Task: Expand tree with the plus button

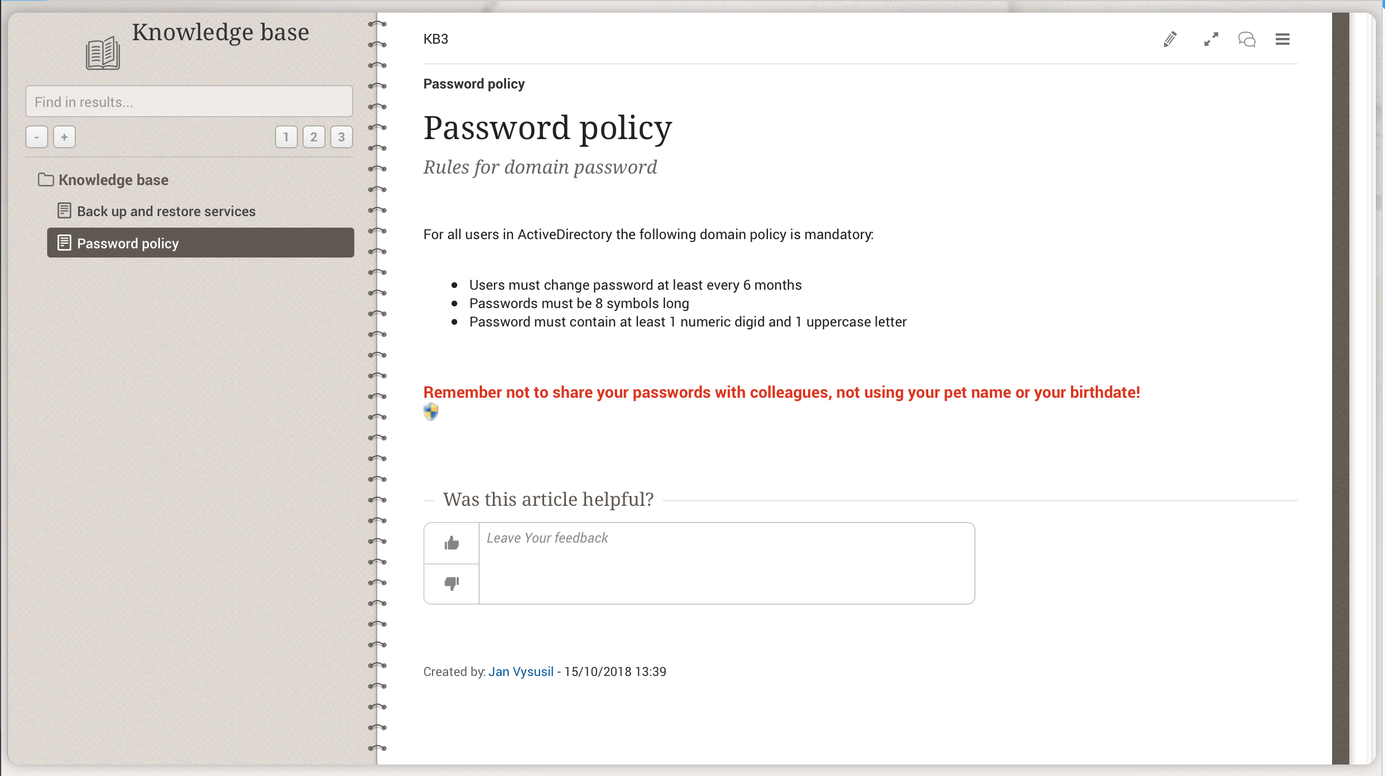Action: pos(64,137)
